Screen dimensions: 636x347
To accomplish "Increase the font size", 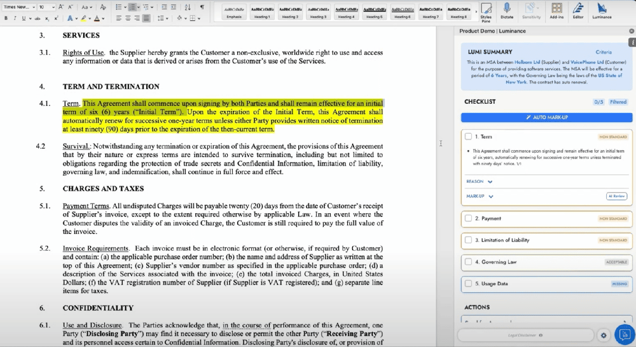I will [61, 7].
